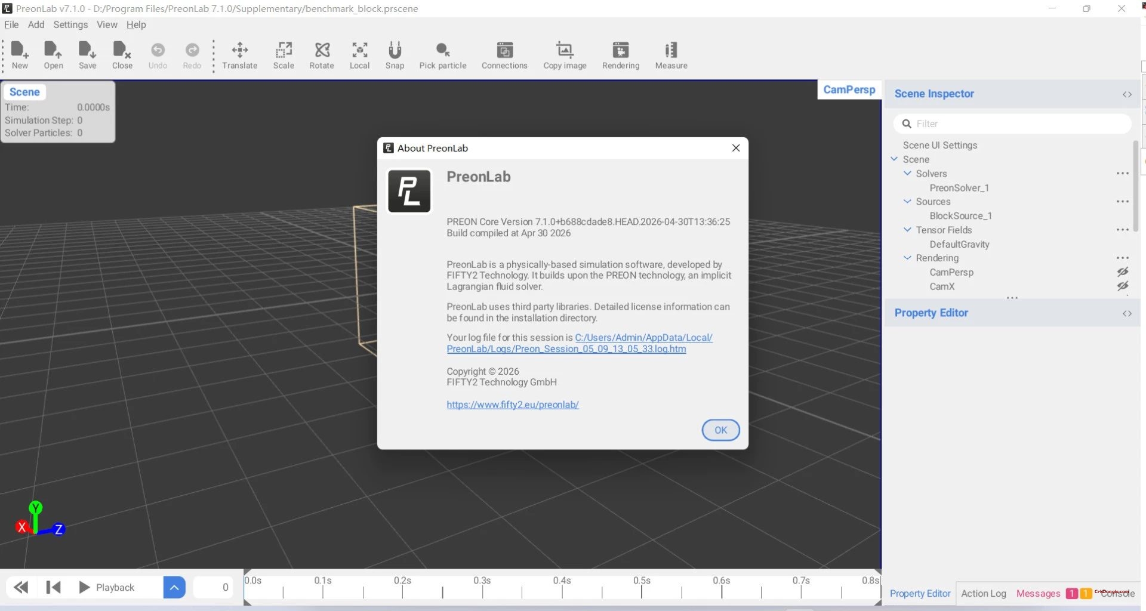The height and width of the screenshot is (611, 1146).
Task: Switch to the Action Log tab
Action: point(983,593)
